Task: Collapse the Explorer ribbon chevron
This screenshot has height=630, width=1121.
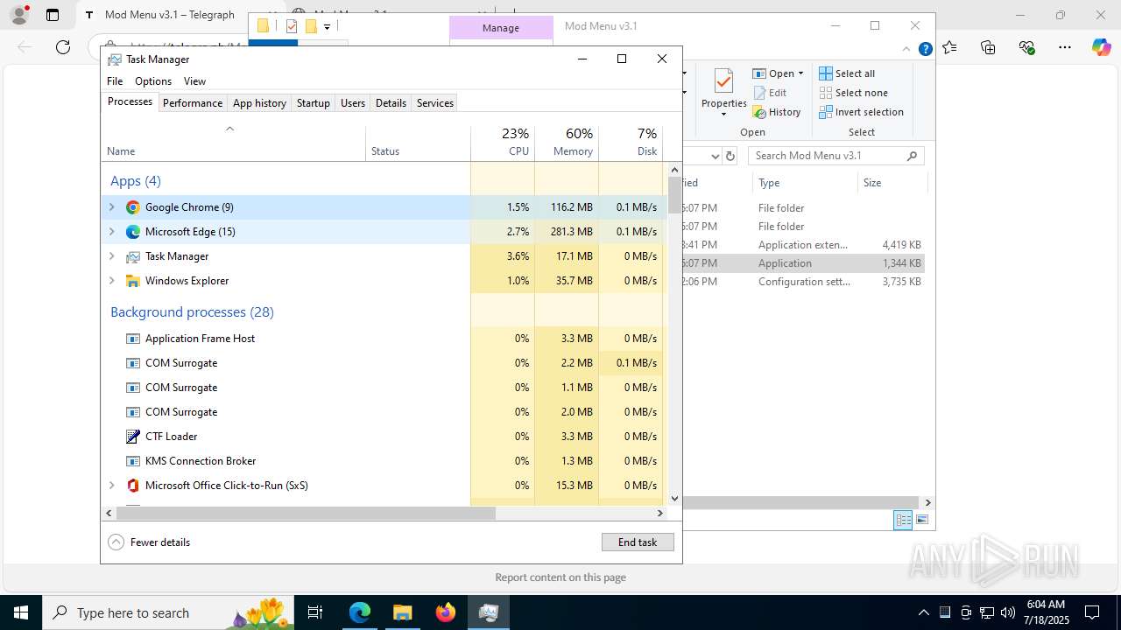Action: tap(906, 49)
